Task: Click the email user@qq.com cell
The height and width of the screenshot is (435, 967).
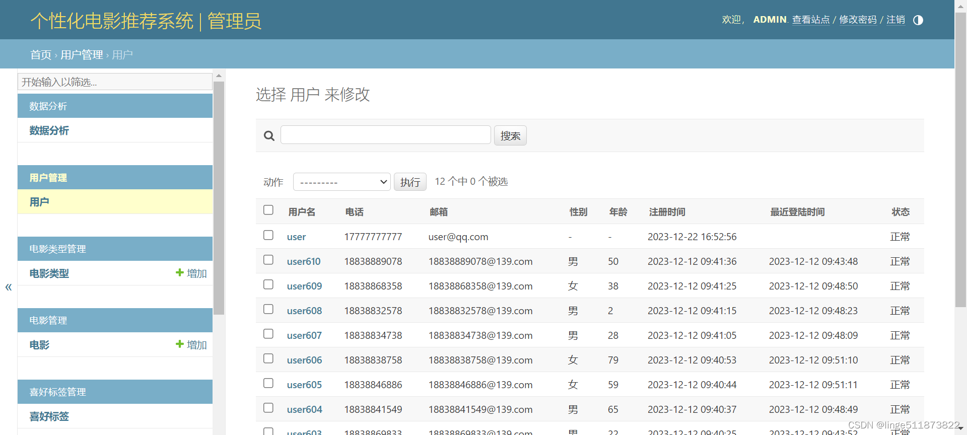Action: 458,237
